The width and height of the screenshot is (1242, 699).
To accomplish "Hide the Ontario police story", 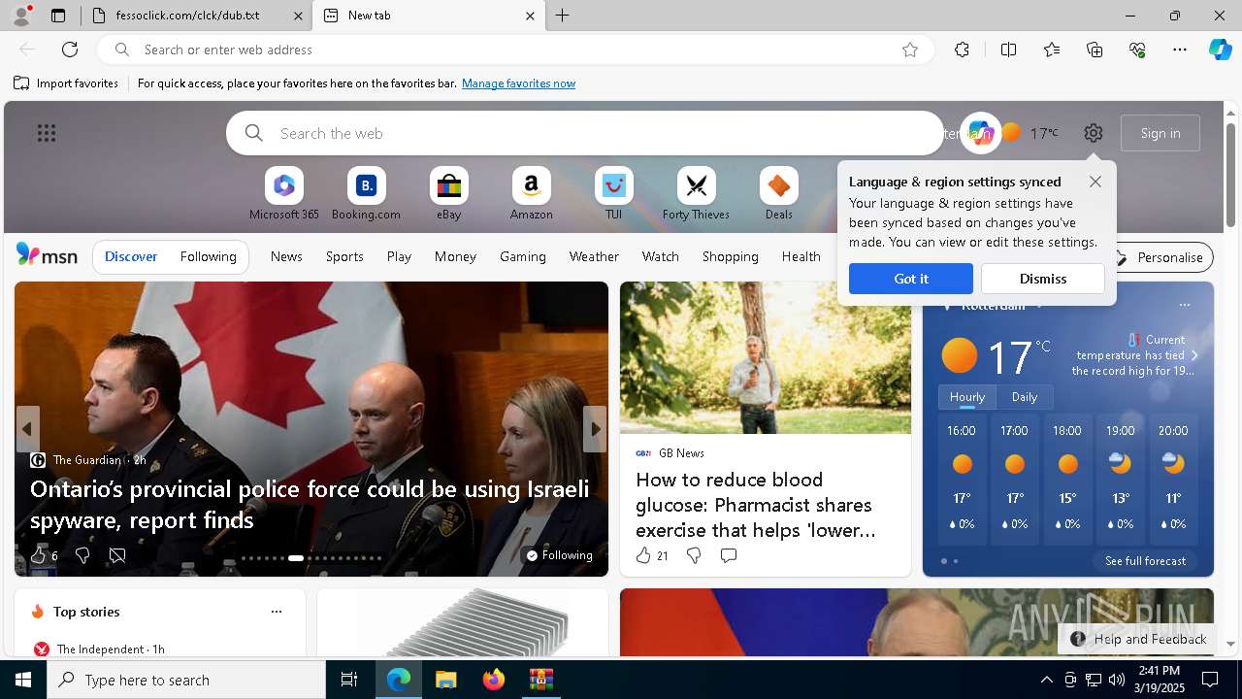I will (x=117, y=555).
